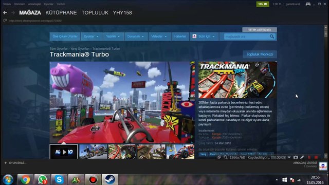Open the Steam menu

(x=7, y=4)
